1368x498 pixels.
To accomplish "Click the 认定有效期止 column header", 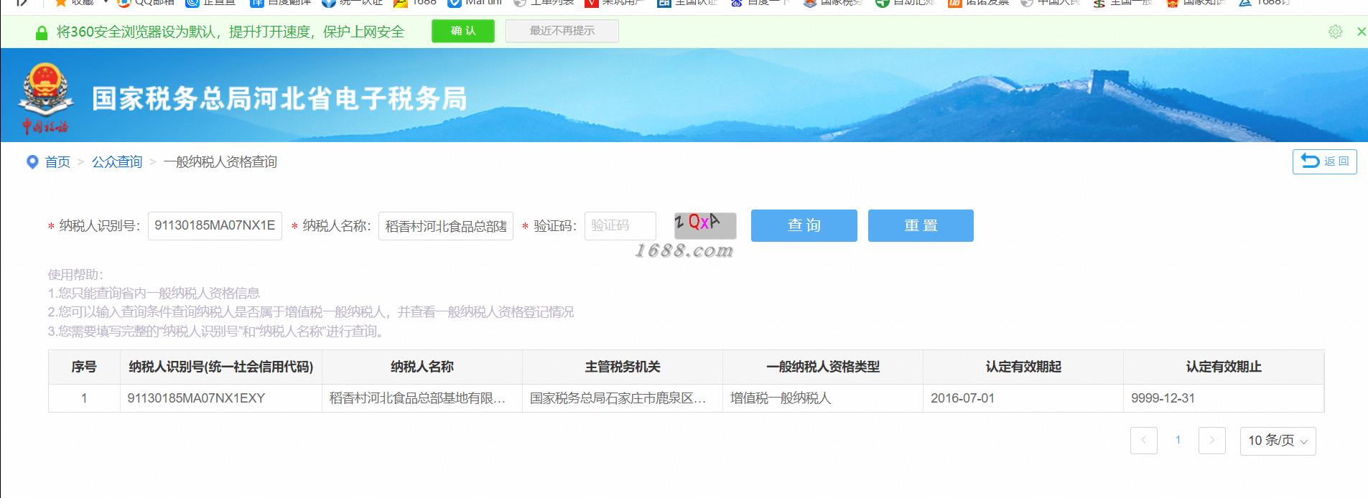I will [1224, 367].
